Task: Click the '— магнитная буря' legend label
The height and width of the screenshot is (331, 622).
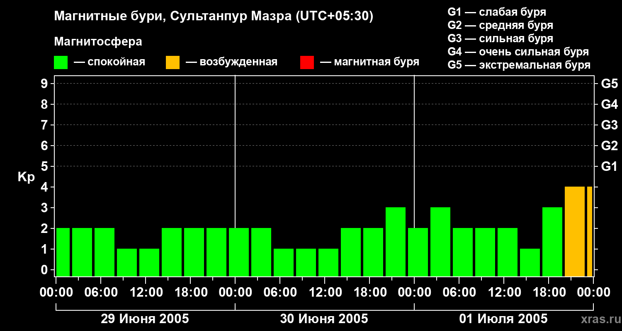Action: (370, 62)
